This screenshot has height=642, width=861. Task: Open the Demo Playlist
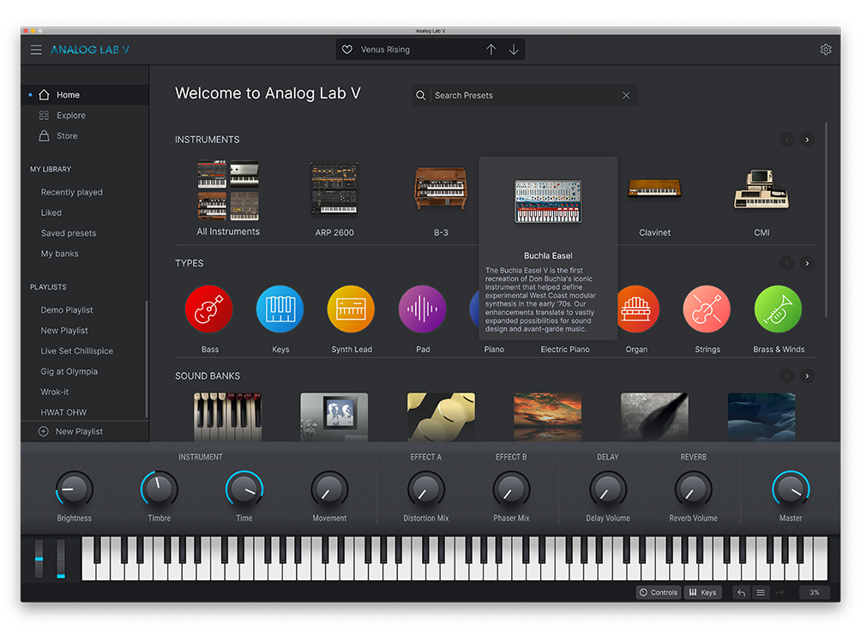pyautogui.click(x=66, y=310)
